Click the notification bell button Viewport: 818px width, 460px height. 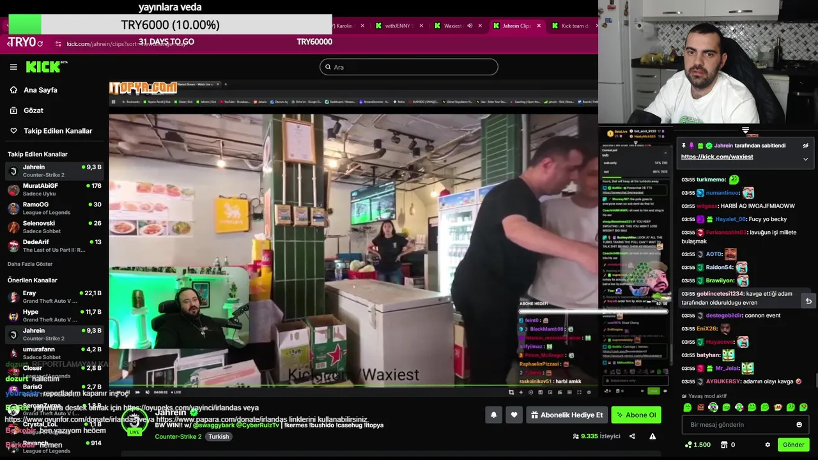click(x=493, y=415)
